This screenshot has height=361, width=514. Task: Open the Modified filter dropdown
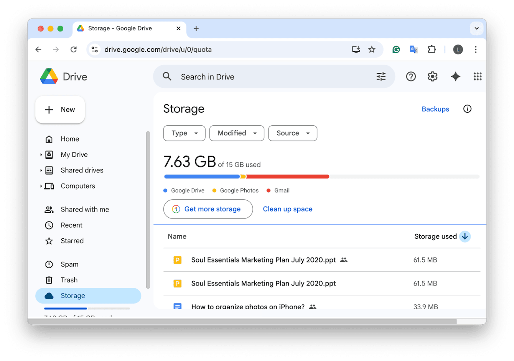point(237,133)
